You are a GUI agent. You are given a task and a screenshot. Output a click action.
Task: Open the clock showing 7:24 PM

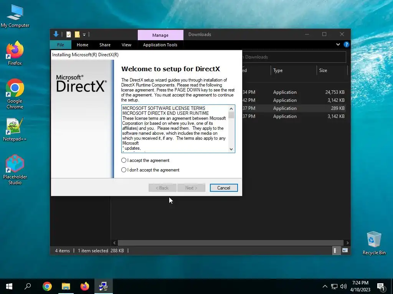click(360, 286)
